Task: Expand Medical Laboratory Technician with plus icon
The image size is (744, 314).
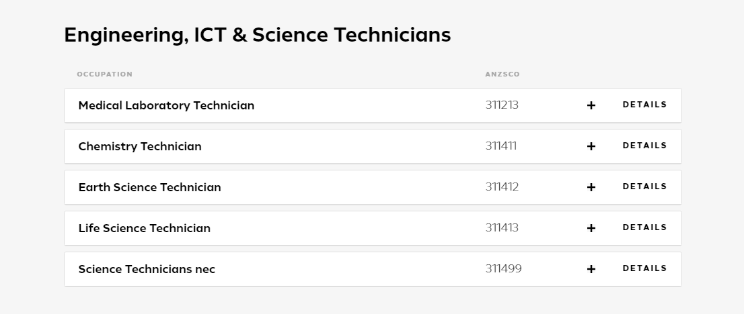Action: tap(591, 105)
